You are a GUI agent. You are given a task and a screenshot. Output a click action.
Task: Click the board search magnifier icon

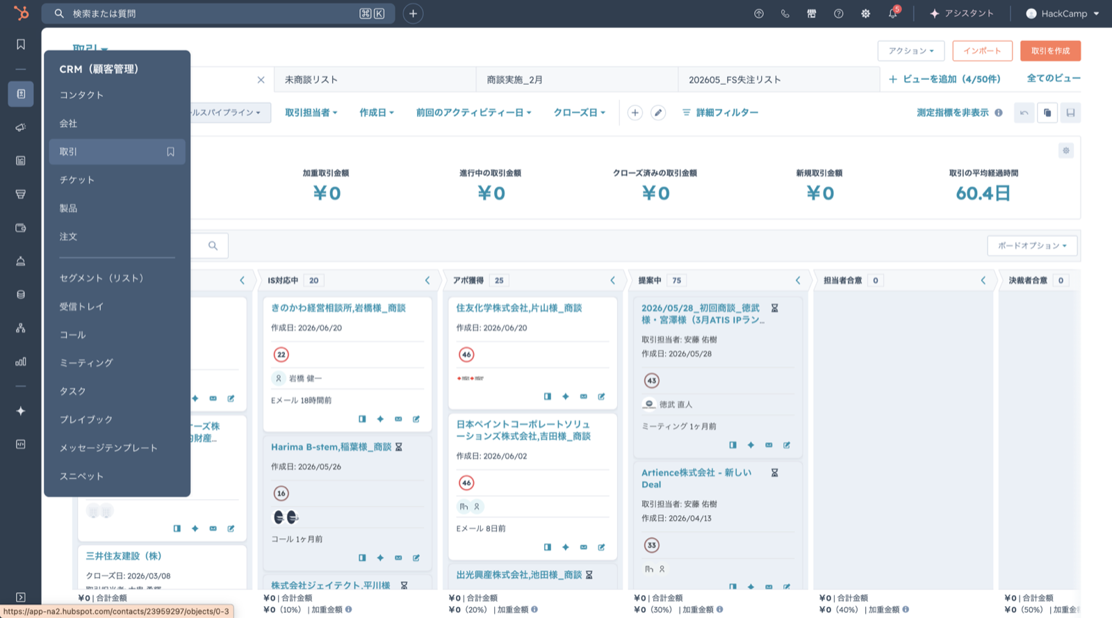pos(213,245)
